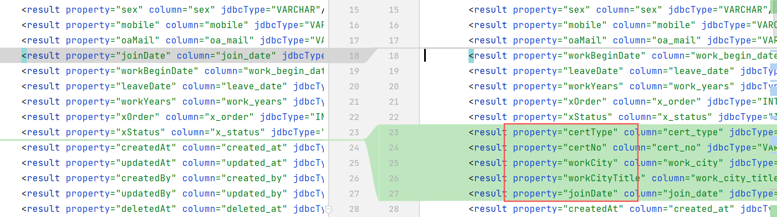The image size is (777, 217).
Task: Click left gutter line number 23
Action: [x=354, y=132]
